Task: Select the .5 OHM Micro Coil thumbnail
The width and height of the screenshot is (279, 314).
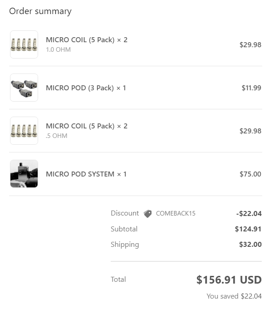Action: click(x=24, y=131)
